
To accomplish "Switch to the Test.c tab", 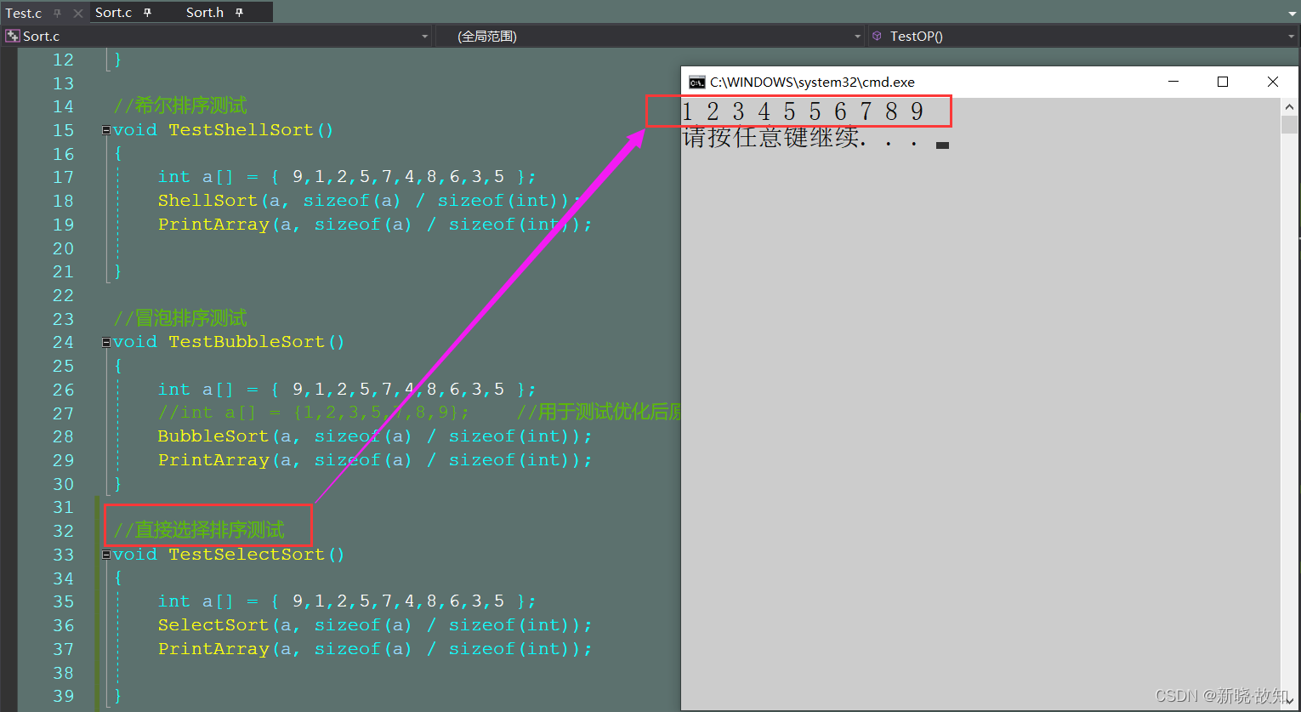I will (x=24, y=14).
